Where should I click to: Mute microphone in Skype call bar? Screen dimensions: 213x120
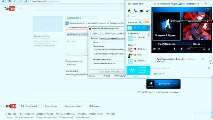coord(174,49)
